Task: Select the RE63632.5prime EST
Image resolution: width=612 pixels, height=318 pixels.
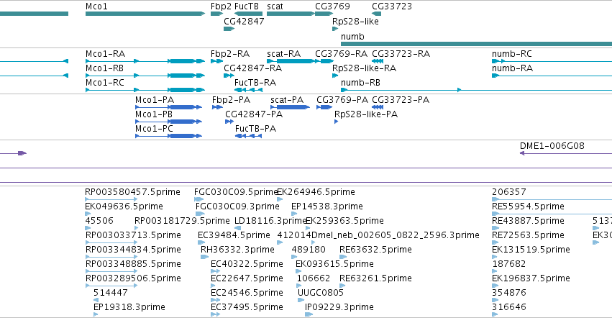Action: 376,249
